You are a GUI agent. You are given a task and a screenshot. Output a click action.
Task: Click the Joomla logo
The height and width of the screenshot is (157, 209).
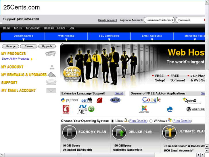pyautogui.click(x=144, y=109)
